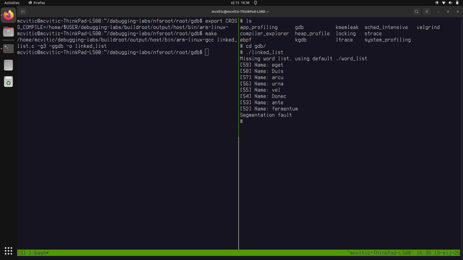Show Applications grid icon
This screenshot has width=463, height=260.
(x=8, y=251)
